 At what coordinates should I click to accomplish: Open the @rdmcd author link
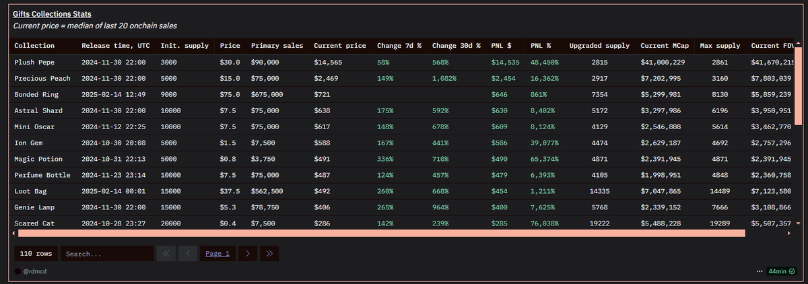pyautogui.click(x=34, y=271)
